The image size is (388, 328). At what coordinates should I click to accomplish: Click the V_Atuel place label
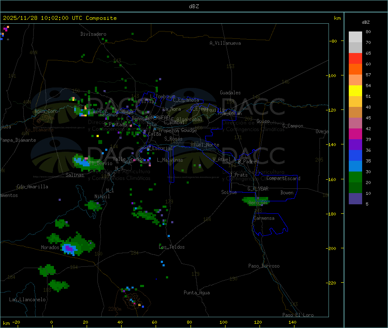point(222,159)
